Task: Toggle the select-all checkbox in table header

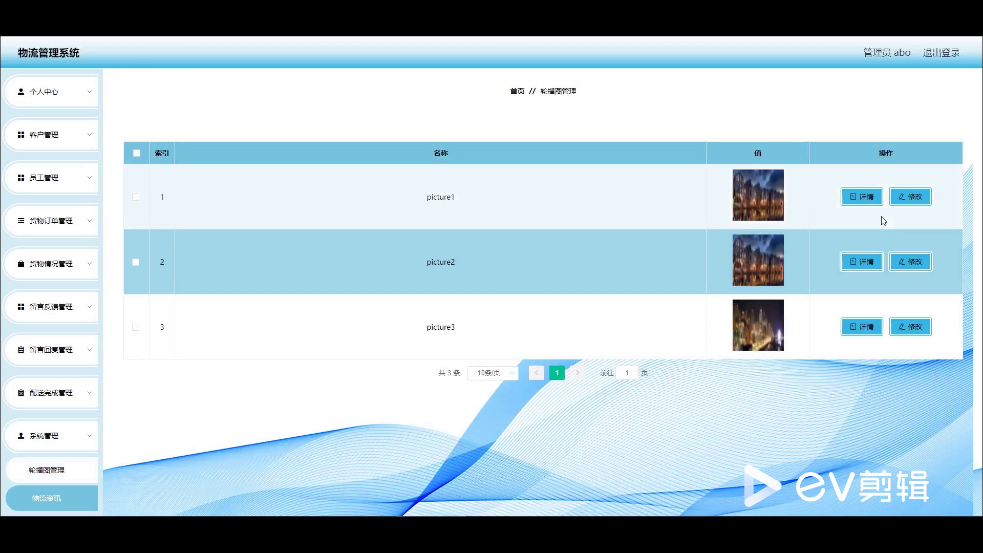Action: pyautogui.click(x=137, y=153)
